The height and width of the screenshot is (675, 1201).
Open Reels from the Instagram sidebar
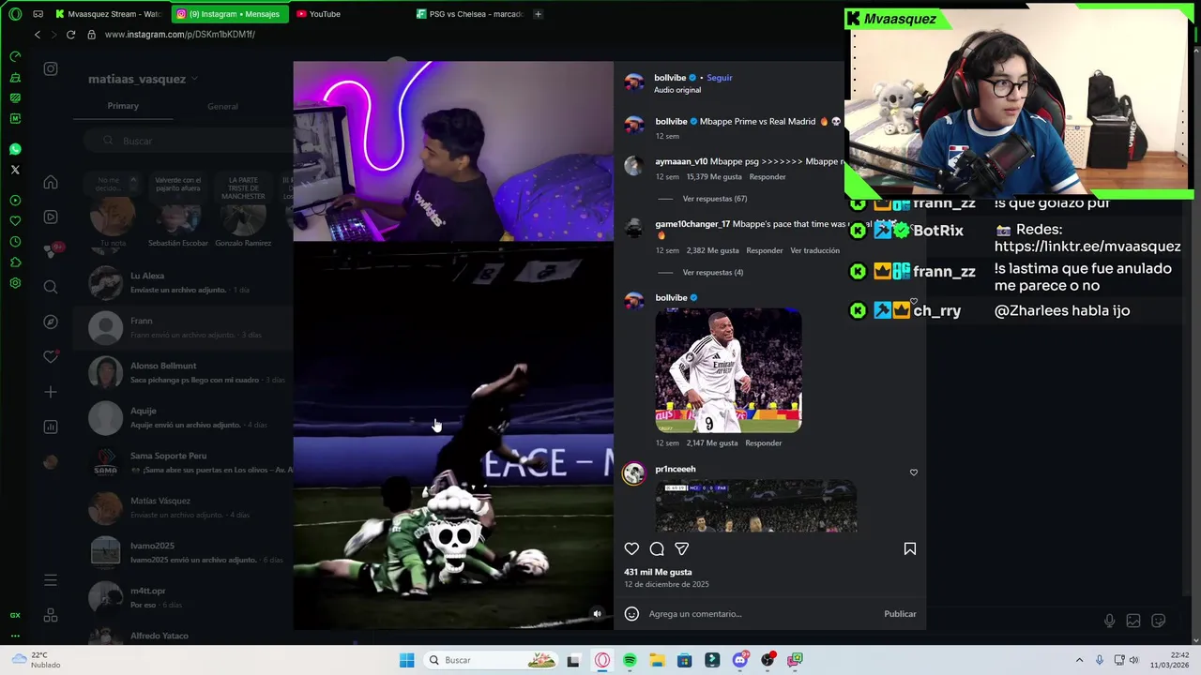[51, 217]
